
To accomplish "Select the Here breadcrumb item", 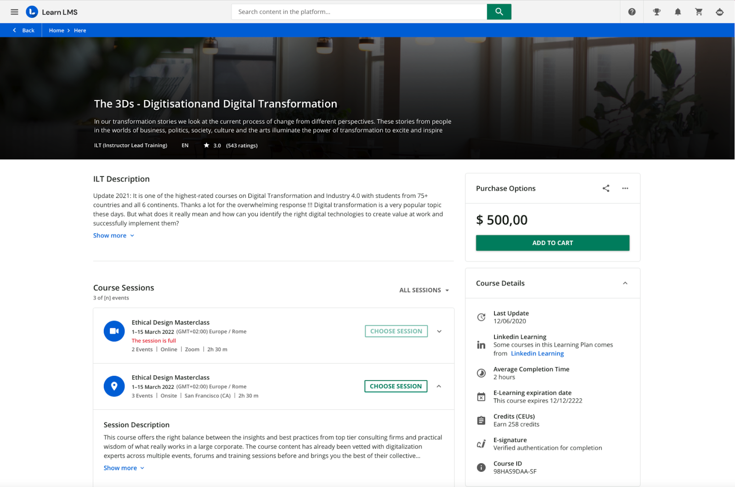I will [80, 30].
